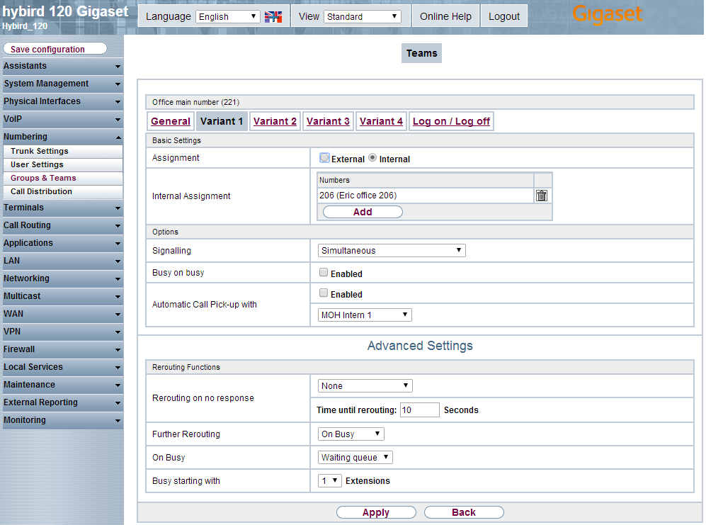This screenshot has height=525, width=706.
Task: Expand the Physical Interfaces menu
Action: [62, 101]
